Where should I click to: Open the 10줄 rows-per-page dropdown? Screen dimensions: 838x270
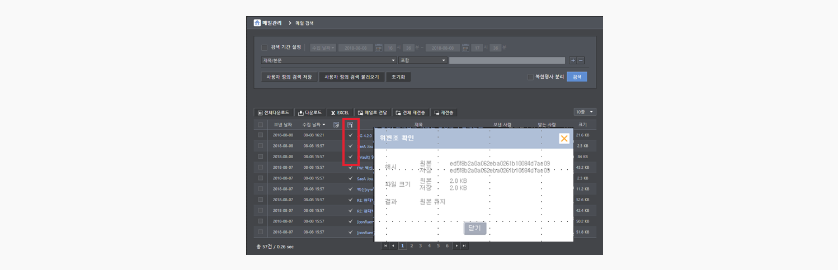585,112
